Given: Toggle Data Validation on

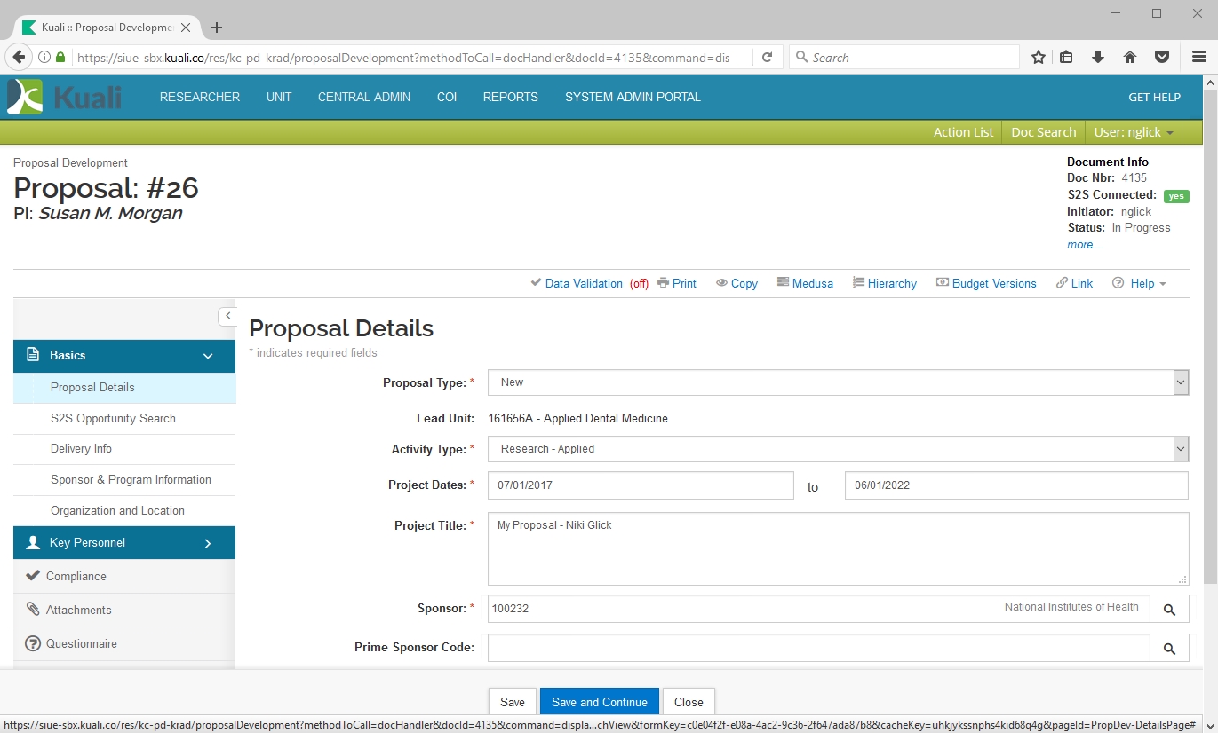Looking at the screenshot, I should (x=583, y=283).
